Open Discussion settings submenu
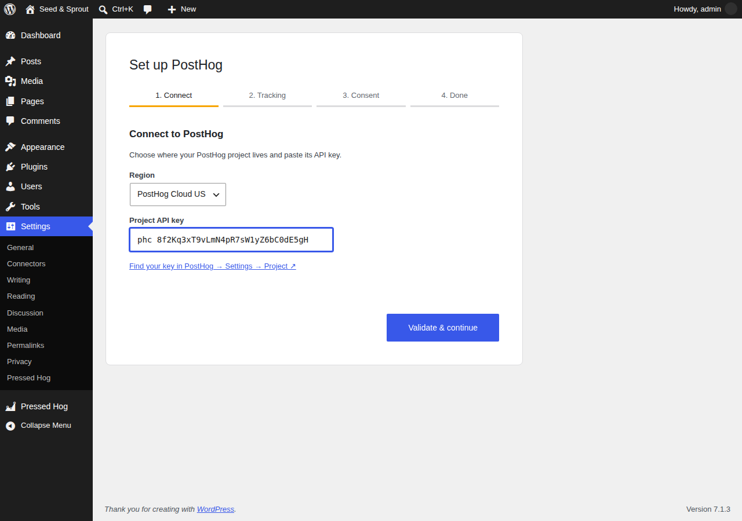This screenshot has width=742, height=521. tap(25, 313)
